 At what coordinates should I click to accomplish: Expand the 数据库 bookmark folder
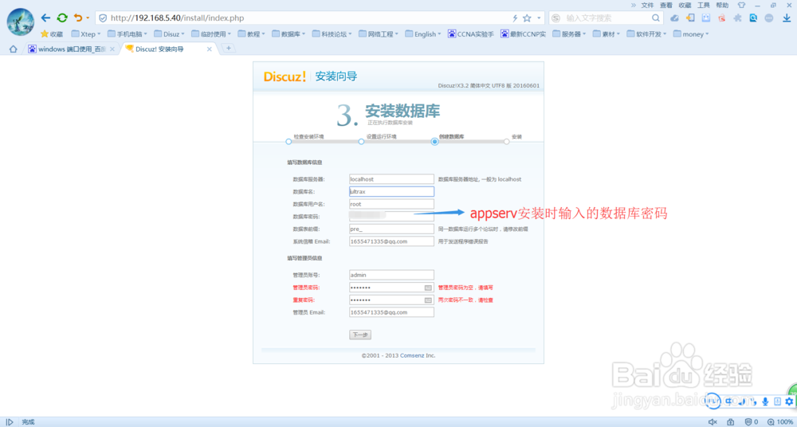[289, 34]
